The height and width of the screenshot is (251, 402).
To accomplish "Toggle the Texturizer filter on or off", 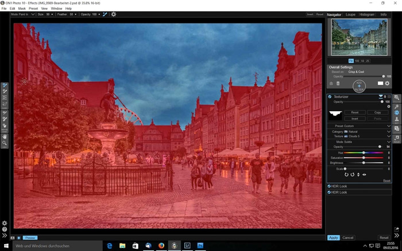I will (330, 96).
